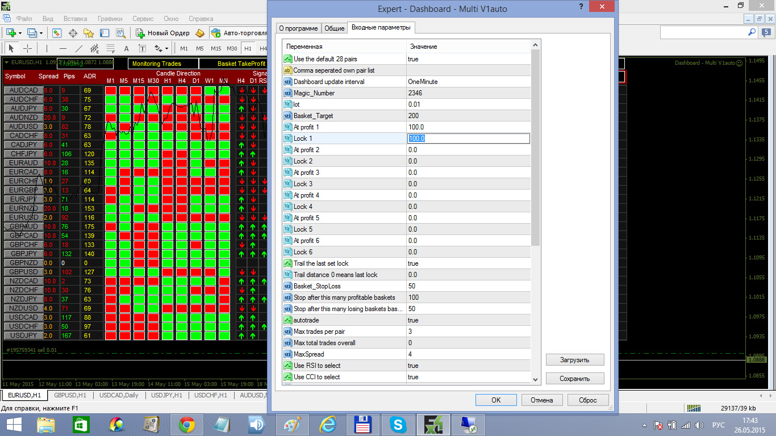Select the vertical line drawing tool

(x=47, y=48)
